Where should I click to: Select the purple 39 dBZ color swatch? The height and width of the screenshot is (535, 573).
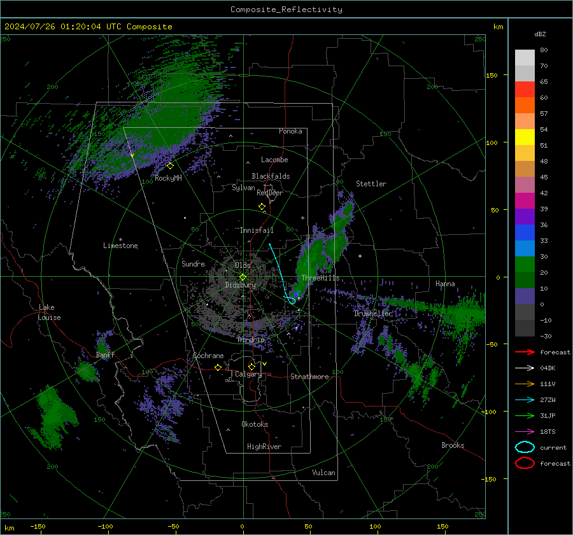coord(525,216)
